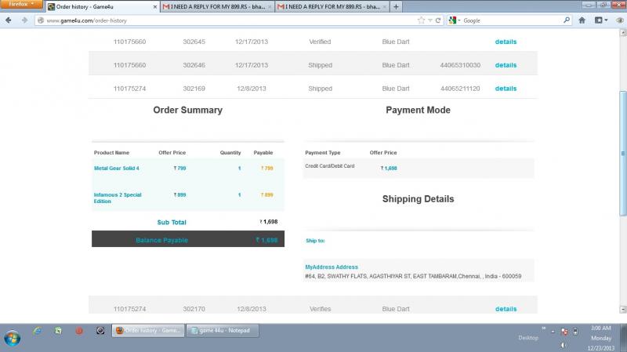Click the MyAddress Address heading

click(332, 267)
